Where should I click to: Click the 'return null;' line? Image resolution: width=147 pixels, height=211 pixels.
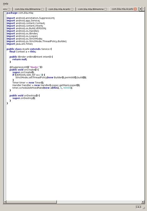click(20, 59)
